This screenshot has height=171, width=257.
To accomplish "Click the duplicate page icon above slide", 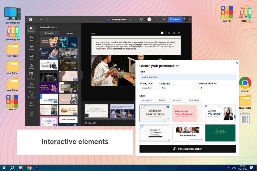I will click(x=169, y=33).
